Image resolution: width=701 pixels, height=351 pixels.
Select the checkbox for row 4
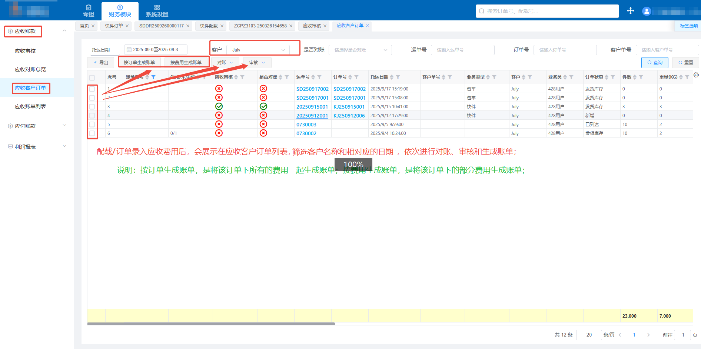(92, 116)
